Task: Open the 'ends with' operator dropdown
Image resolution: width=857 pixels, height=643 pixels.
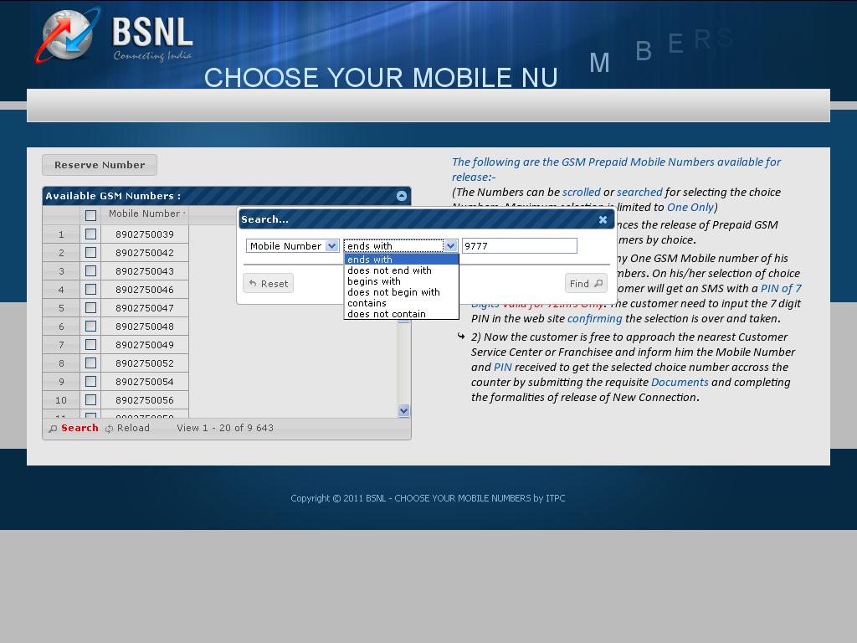Action: [x=401, y=246]
